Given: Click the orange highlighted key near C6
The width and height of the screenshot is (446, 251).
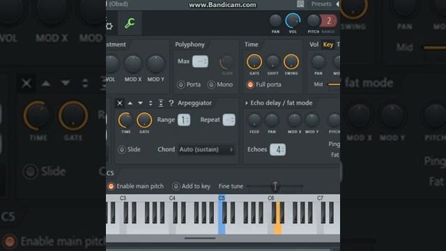Looking at the screenshot, I should tap(277, 219).
